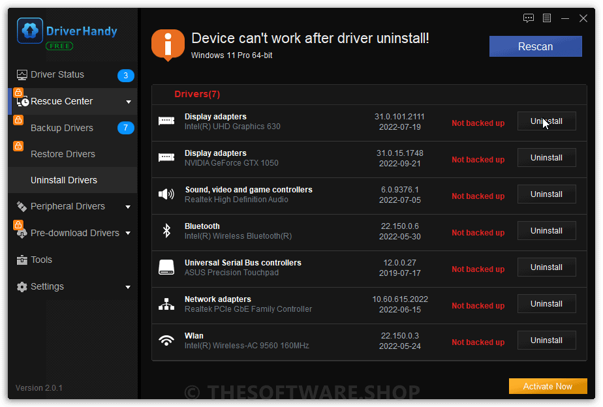This screenshot has width=603, height=407.
Task: Uninstall Realtek High Definition Audio driver
Action: [546, 194]
